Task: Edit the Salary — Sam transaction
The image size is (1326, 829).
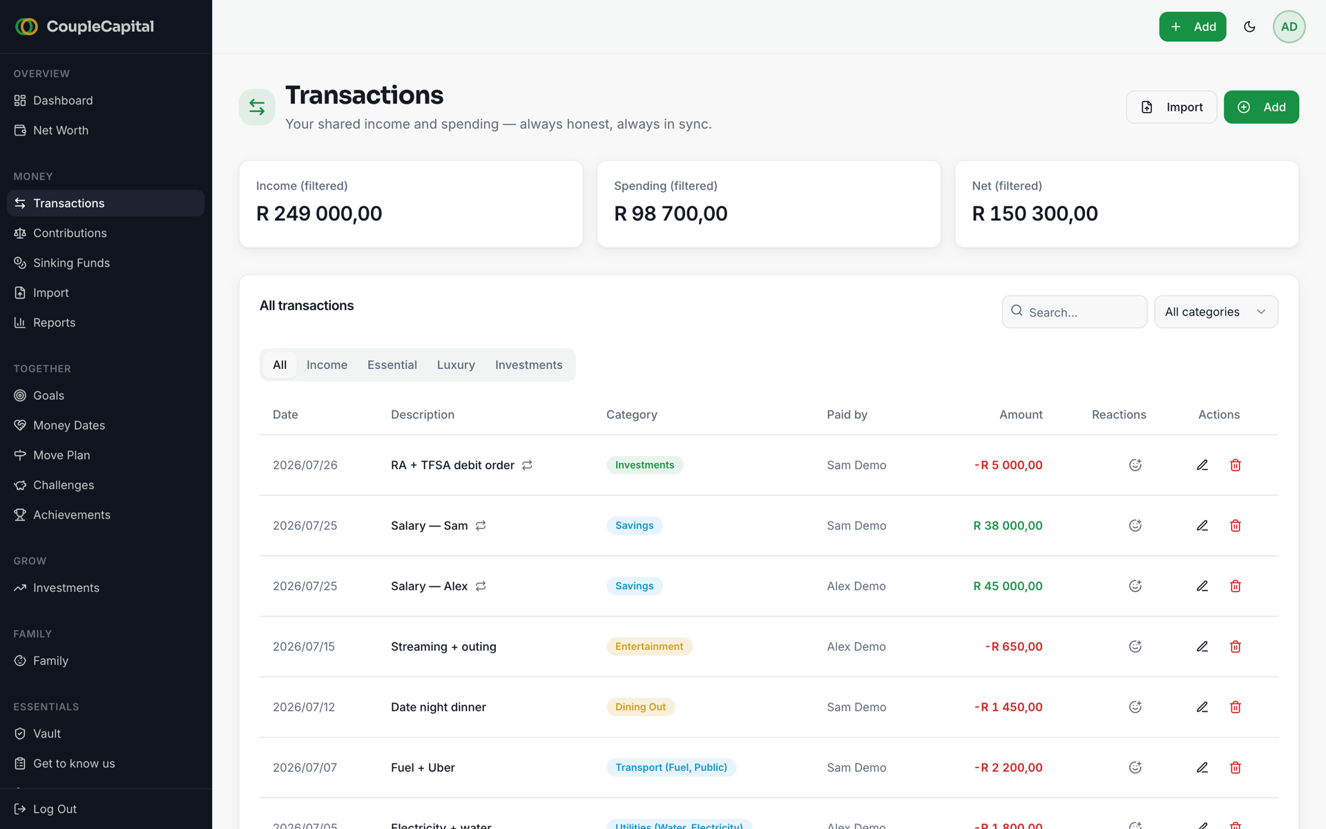Action: point(1202,525)
